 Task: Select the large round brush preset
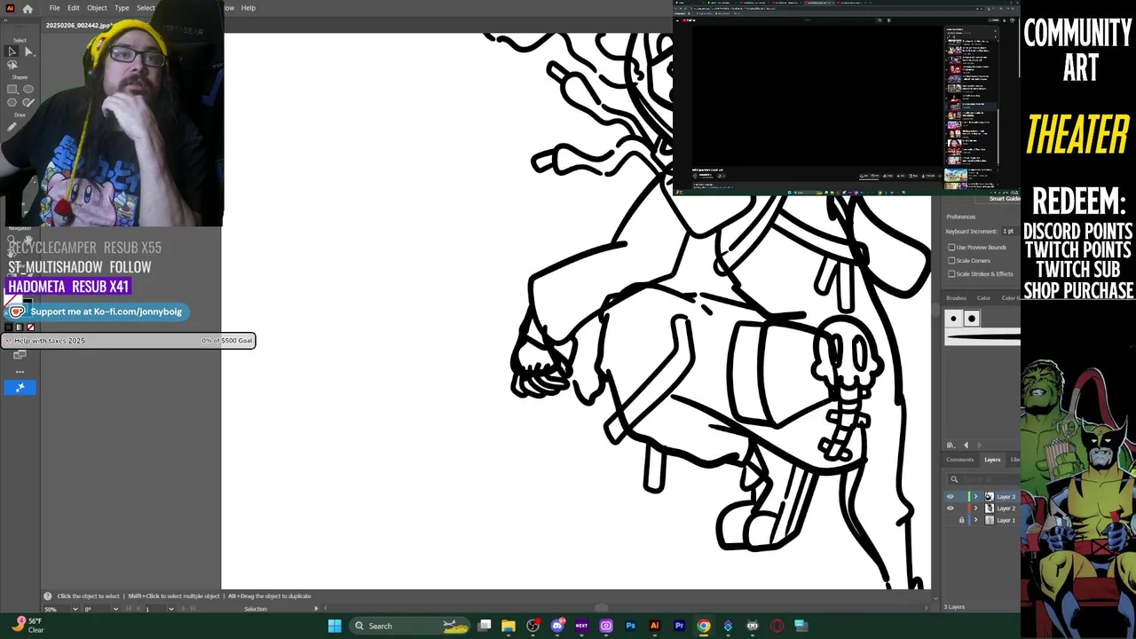tap(971, 319)
